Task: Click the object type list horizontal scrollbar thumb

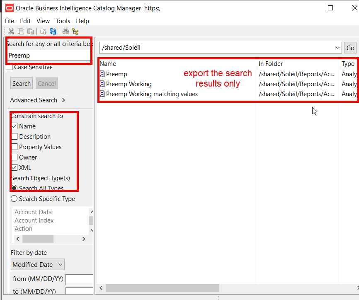Action: click(x=38, y=239)
